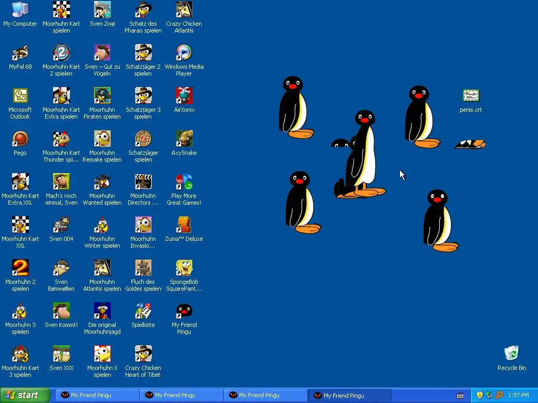This screenshot has height=403, width=538.
Task: Click the security shield tray icon
Action: pos(480,396)
